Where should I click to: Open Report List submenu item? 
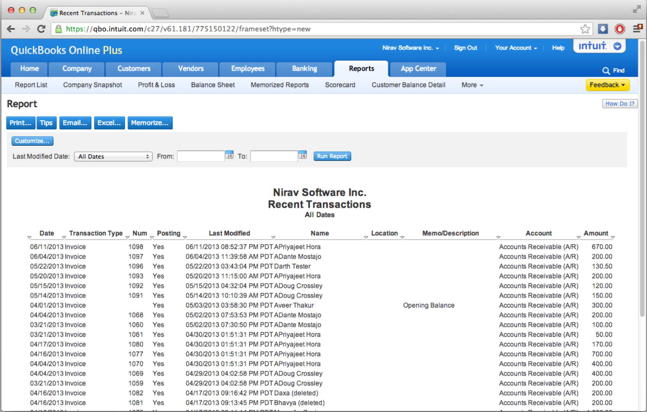pos(31,85)
